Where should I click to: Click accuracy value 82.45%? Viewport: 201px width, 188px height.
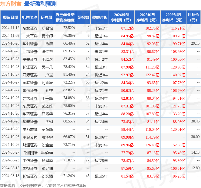[x=69, y=59]
